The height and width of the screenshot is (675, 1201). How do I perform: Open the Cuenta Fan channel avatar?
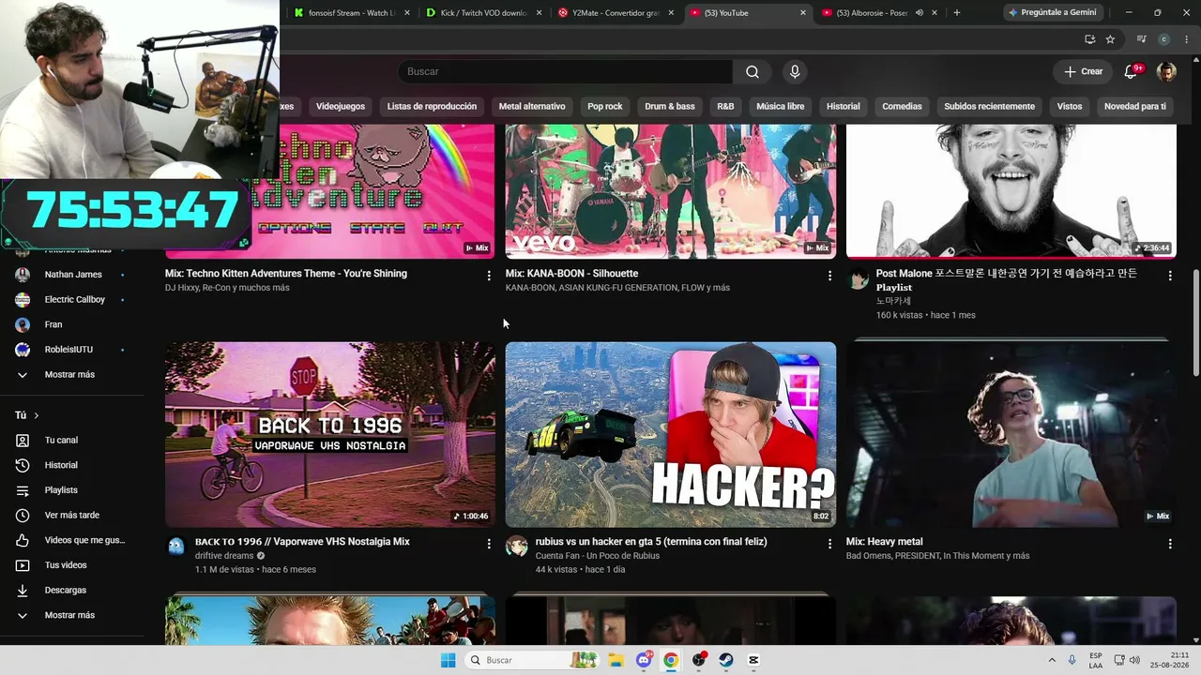(517, 547)
